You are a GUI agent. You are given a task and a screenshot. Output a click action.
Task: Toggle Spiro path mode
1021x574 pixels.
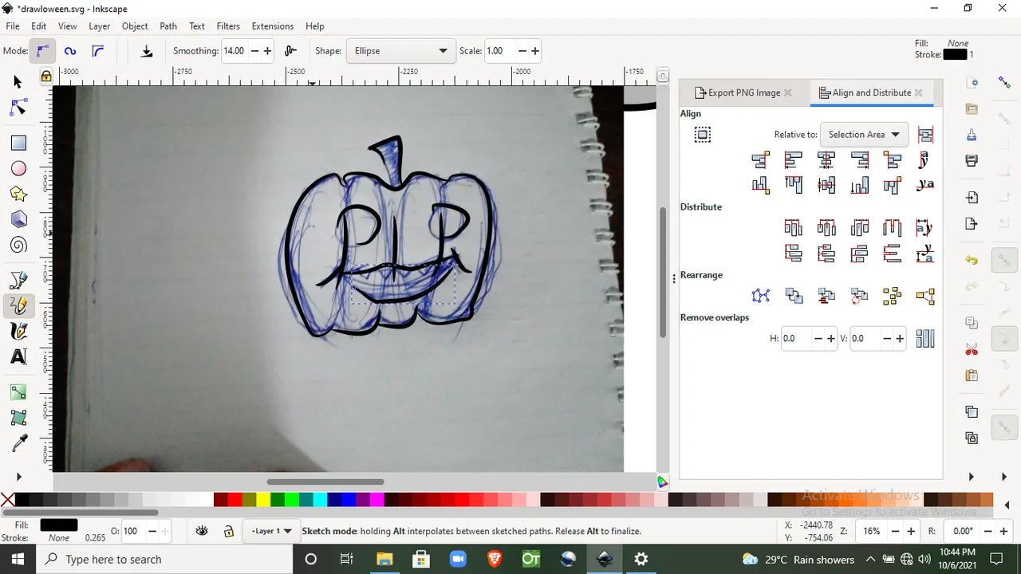click(70, 51)
